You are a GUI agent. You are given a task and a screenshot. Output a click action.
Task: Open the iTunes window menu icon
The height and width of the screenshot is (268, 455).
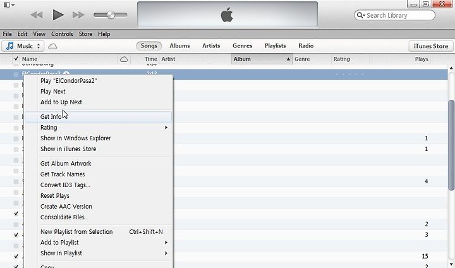[x=9, y=4]
